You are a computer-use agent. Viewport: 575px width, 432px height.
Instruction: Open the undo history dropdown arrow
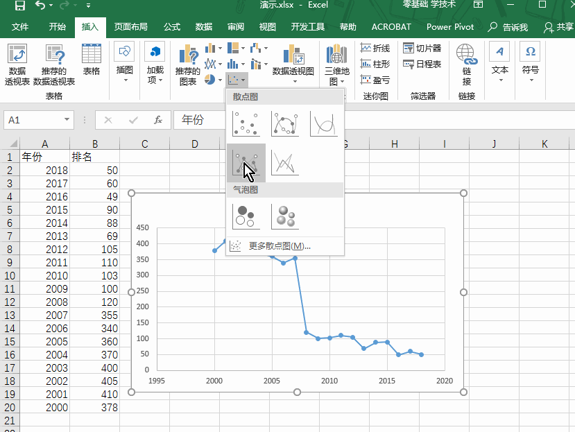pos(51,6)
